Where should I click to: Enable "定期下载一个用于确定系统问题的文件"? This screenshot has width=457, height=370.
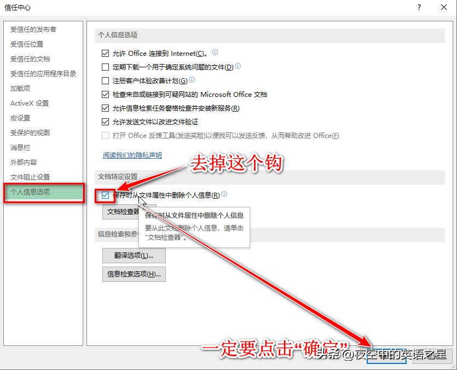pos(104,67)
